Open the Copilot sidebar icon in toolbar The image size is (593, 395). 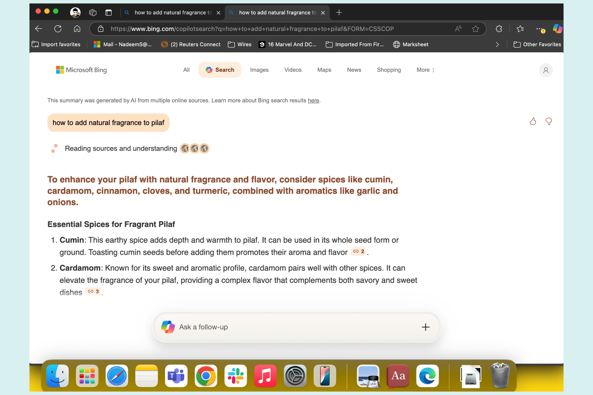point(557,29)
